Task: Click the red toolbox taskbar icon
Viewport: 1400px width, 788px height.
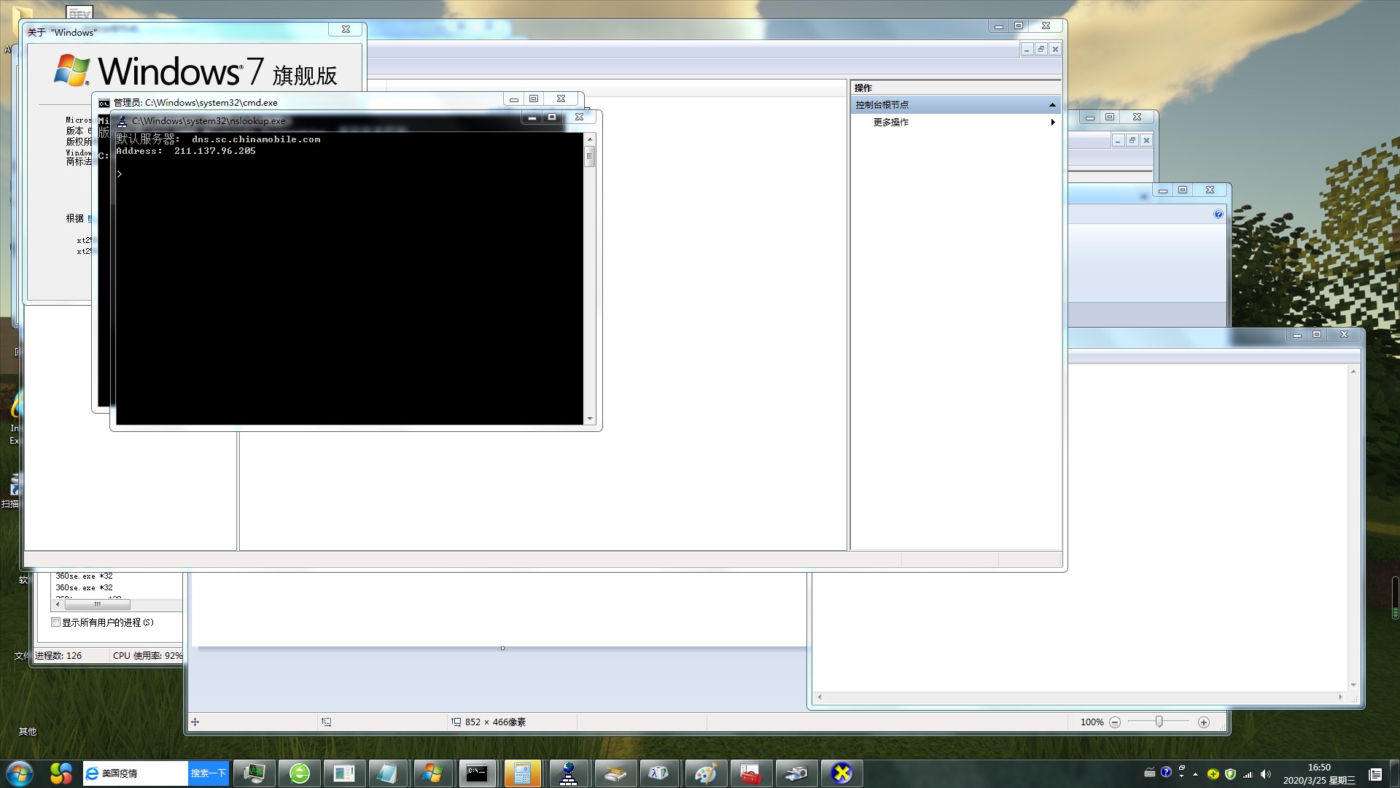Action: tap(750, 773)
